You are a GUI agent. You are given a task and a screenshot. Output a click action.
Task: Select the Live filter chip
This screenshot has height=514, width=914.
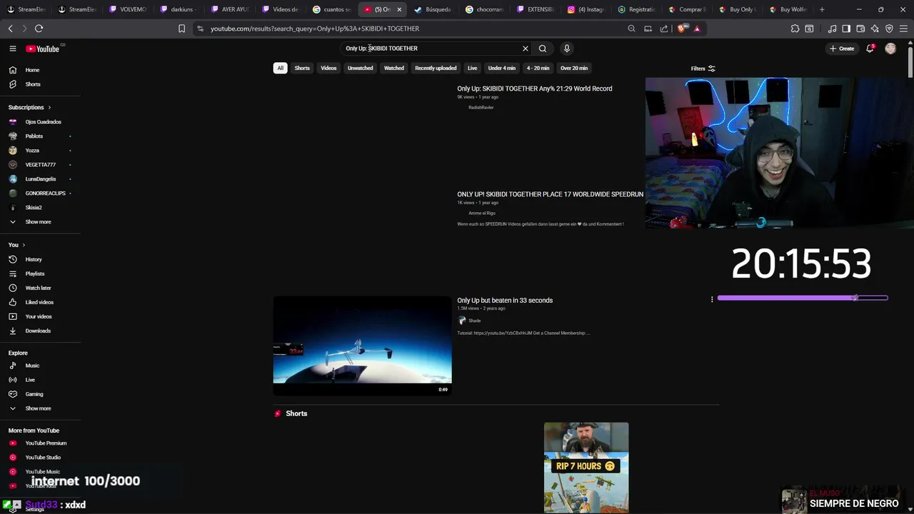472,68
